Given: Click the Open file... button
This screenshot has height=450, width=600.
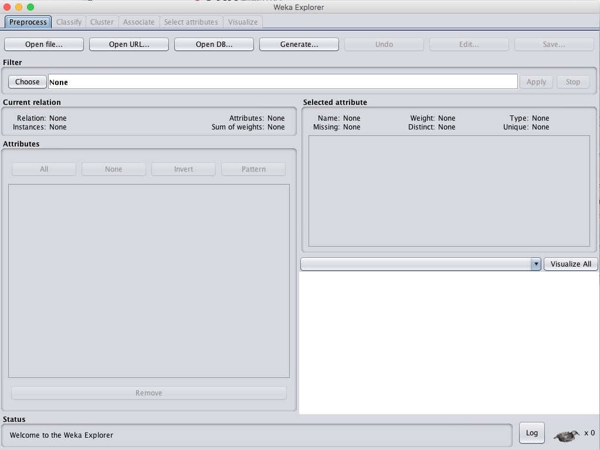Looking at the screenshot, I should pyautogui.click(x=44, y=45).
